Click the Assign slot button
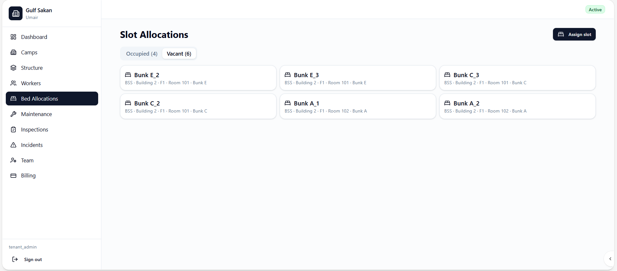Viewport: 617px width, 271px height. 574,34
